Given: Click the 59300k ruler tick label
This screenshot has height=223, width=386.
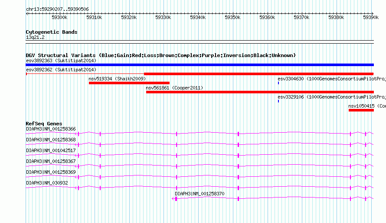Looking at the screenshot, I should tap(59, 17).
